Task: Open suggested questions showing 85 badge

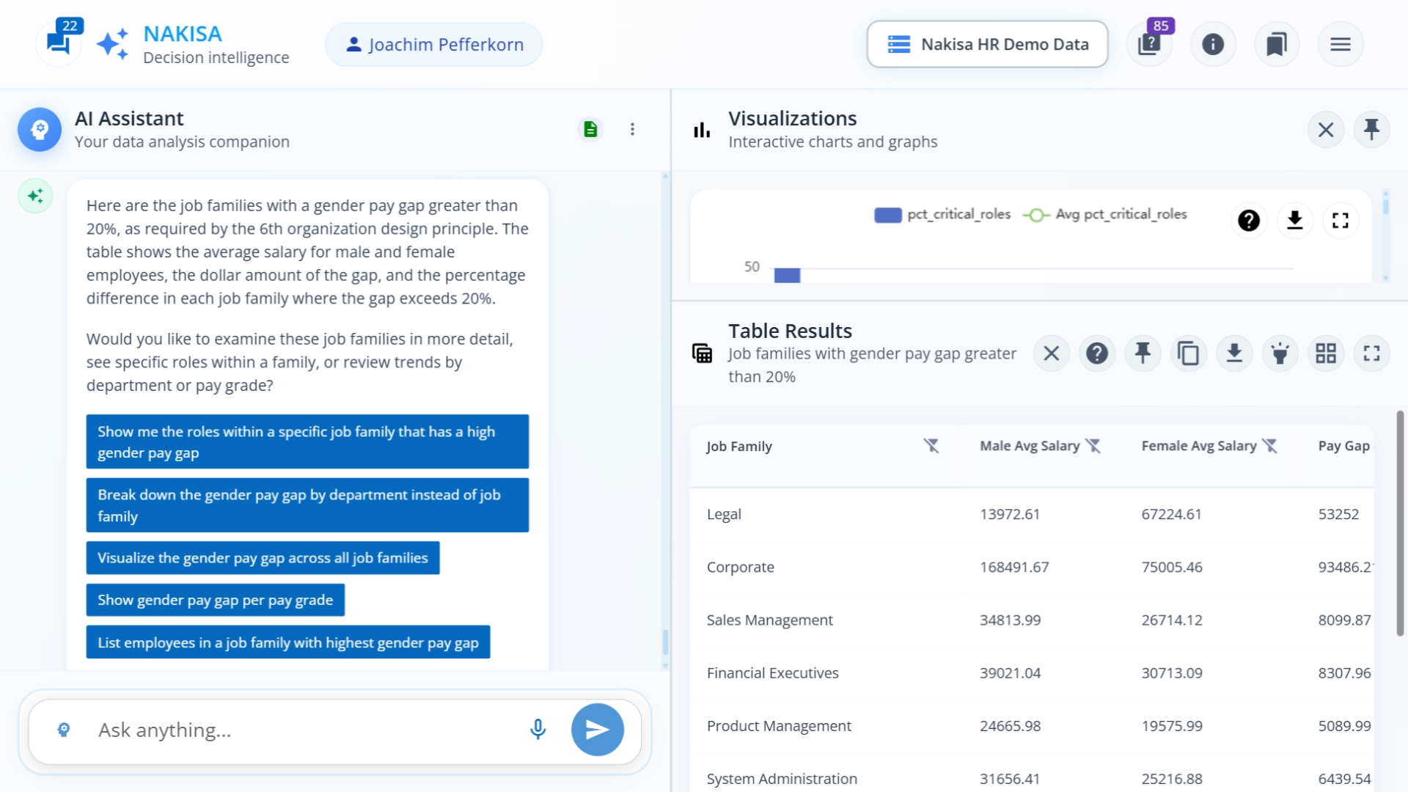Action: coord(1149,44)
